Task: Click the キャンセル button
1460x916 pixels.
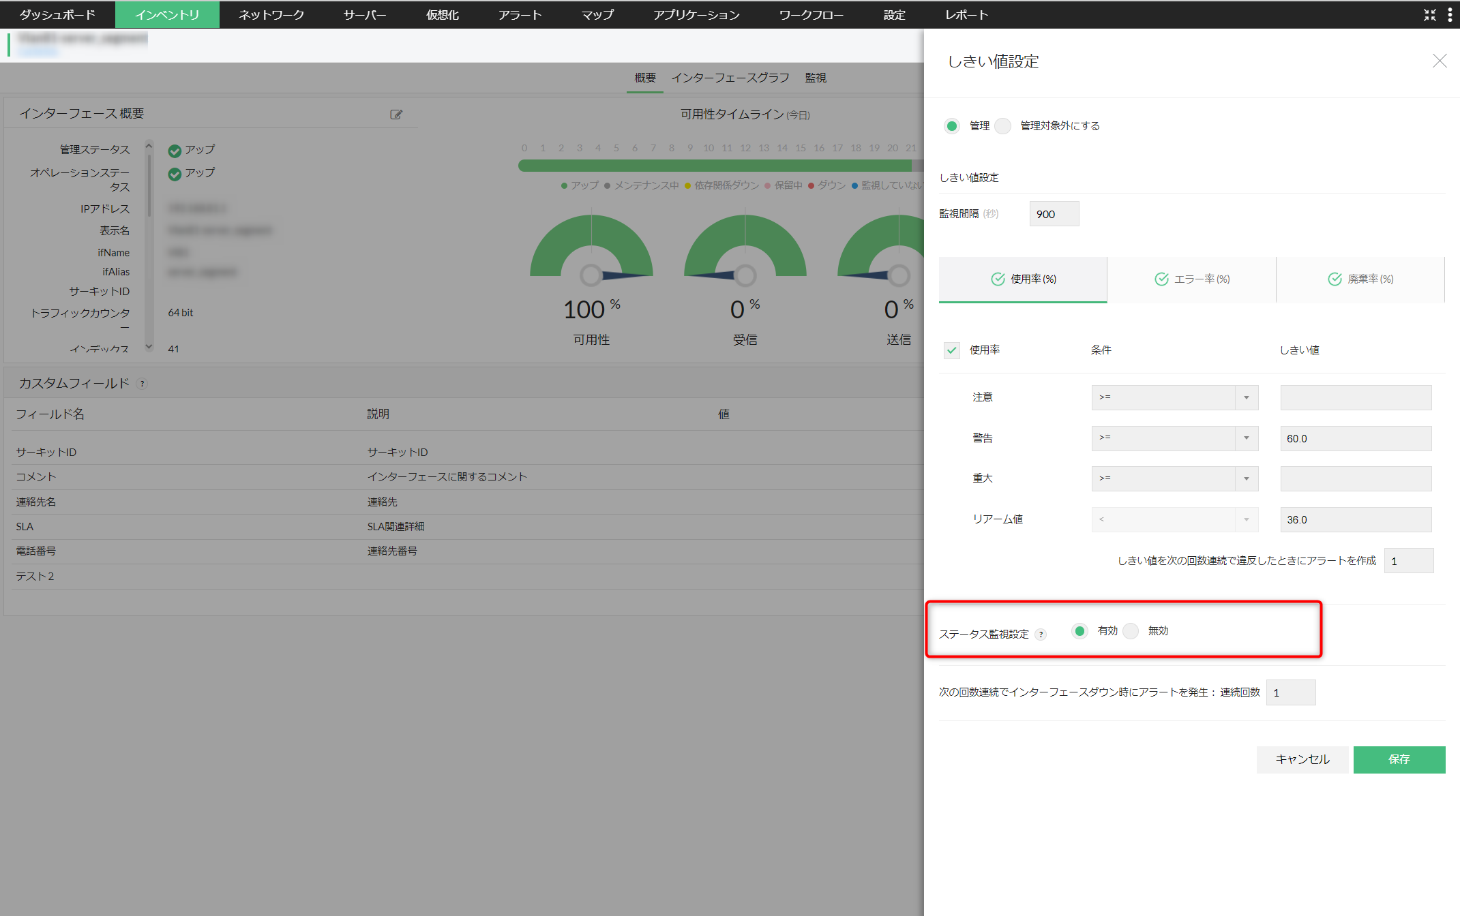Action: pyautogui.click(x=1302, y=759)
